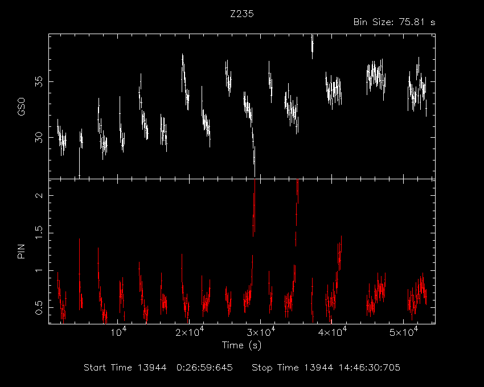The image size is (484, 387).
Task: Click the 0:26:59:645 start timestamp
Action: pyautogui.click(x=204, y=368)
